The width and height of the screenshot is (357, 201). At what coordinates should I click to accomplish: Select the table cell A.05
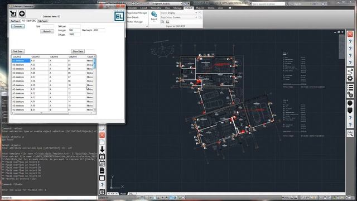click(40, 69)
